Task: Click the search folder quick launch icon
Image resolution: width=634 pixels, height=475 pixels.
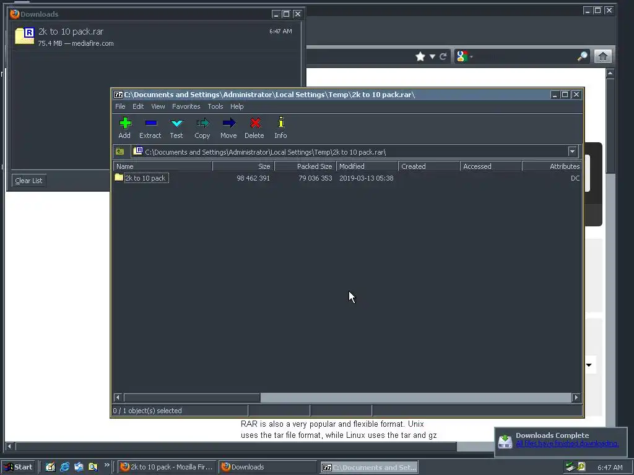Action: click(x=93, y=467)
